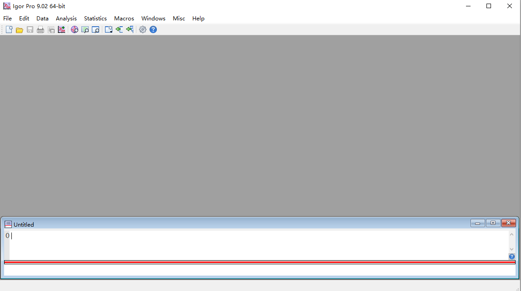Click the blue help question mark in toolbar
This screenshot has height=291, width=521.
[x=153, y=29]
